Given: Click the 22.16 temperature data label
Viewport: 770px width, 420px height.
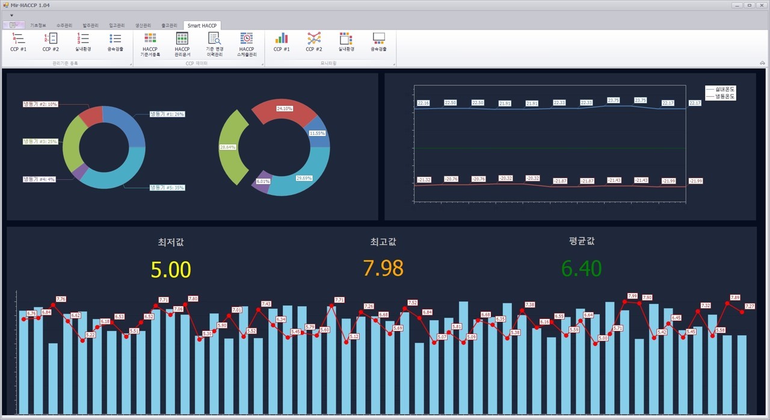Looking at the screenshot, I should pos(423,103).
